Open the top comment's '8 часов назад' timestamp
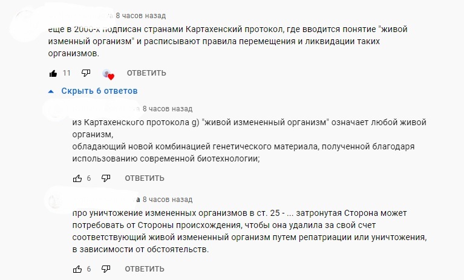The height and width of the screenshot is (280, 464). (140, 16)
